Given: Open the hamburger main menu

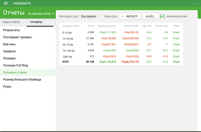Looking at the screenshot, I should (x=6, y=3).
